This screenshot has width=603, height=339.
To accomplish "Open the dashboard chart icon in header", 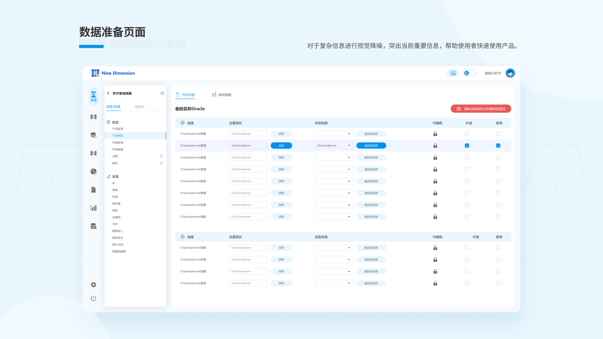I will pos(453,73).
